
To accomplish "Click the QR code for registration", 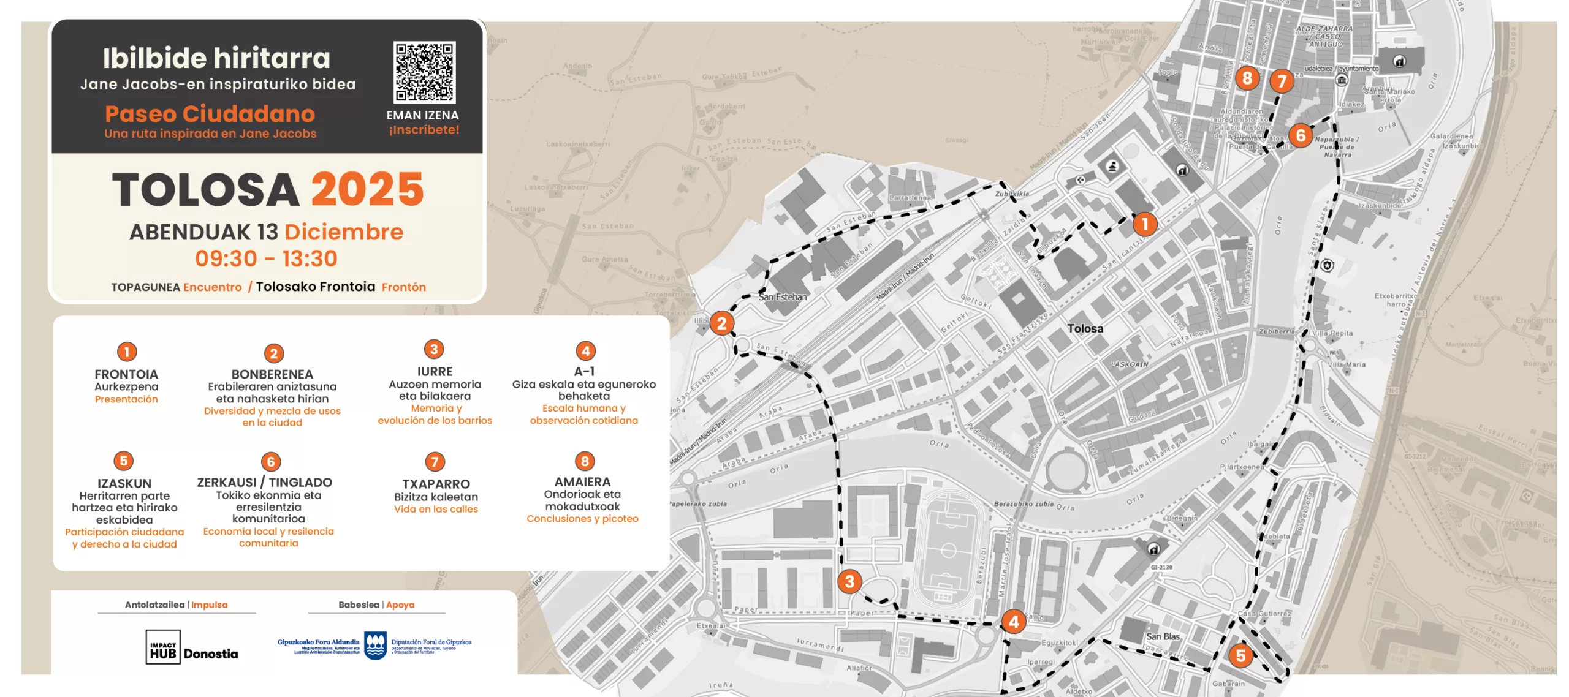I will click(424, 72).
